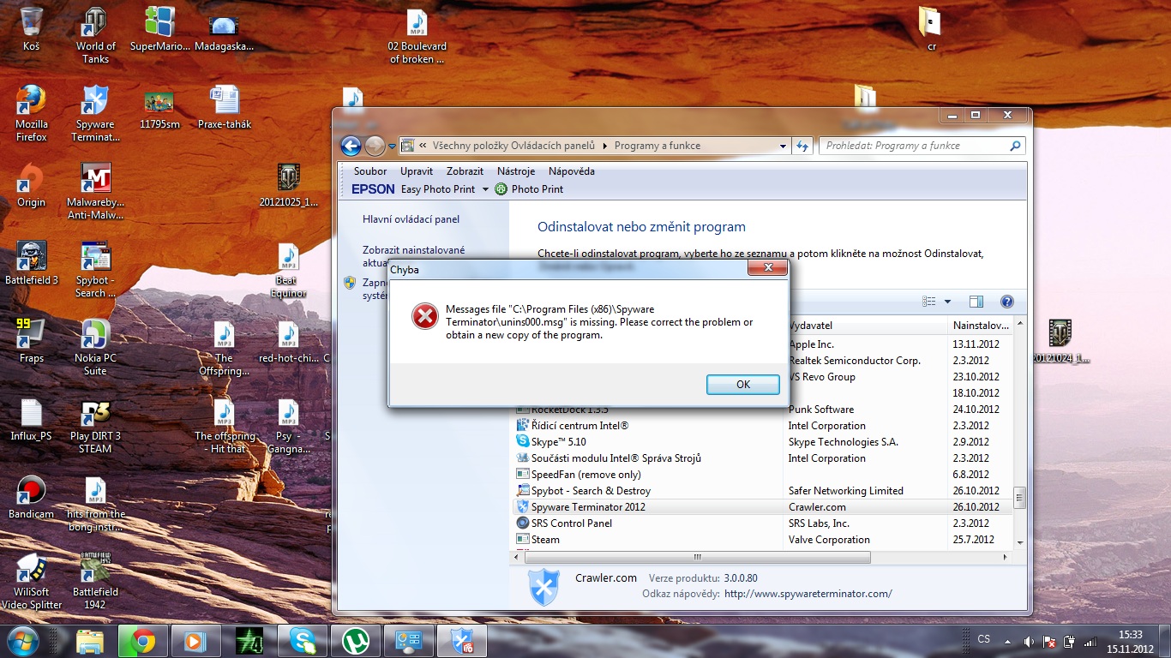This screenshot has height=658, width=1171.
Task: Click the Easy Photo Print toolbar item
Action: tap(438, 189)
